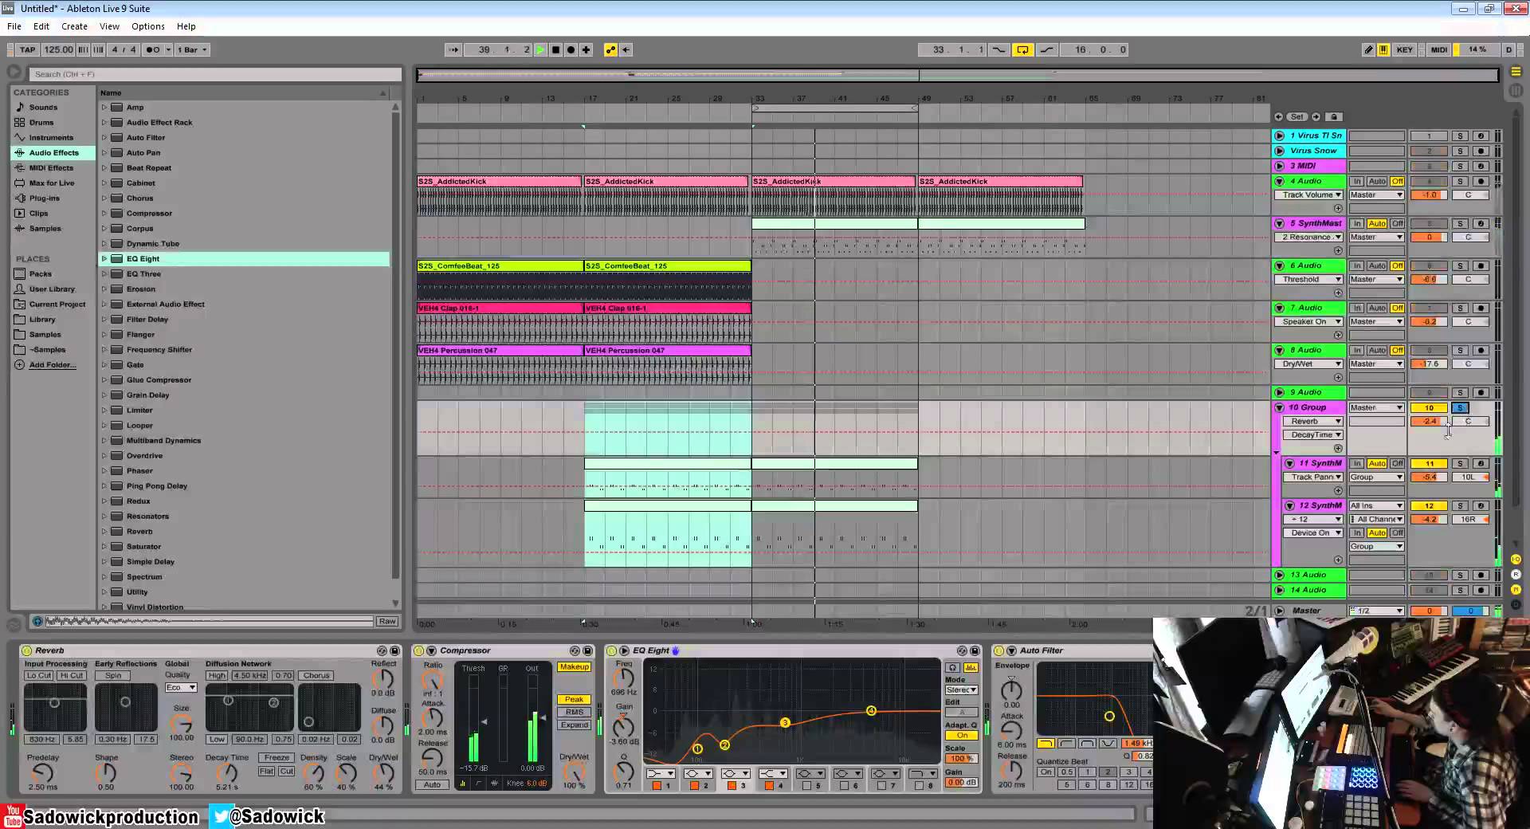Open the Options menu
The height and width of the screenshot is (829, 1530).
pyautogui.click(x=147, y=26)
